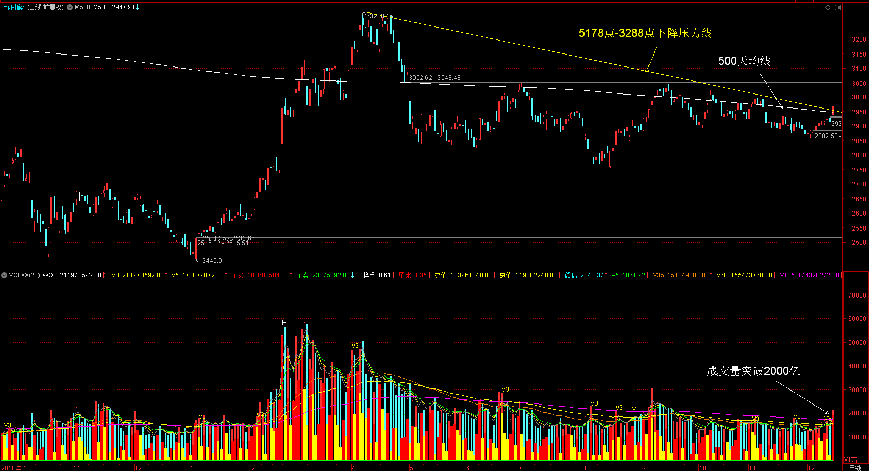869x471 pixels.
Task: Click the H marker above volume bars
Action: (x=284, y=323)
